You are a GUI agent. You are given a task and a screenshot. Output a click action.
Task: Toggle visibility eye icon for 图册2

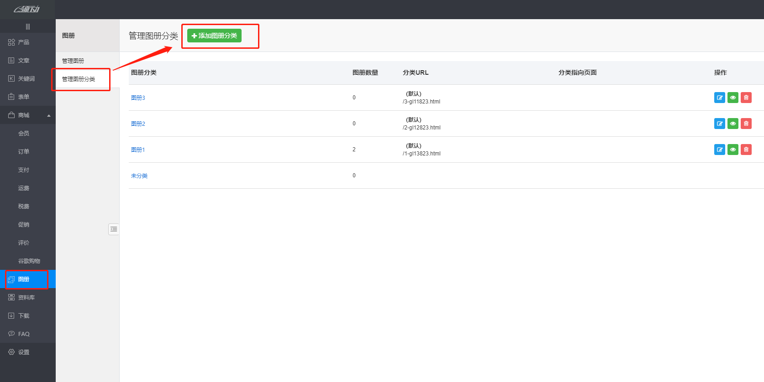pyautogui.click(x=732, y=124)
